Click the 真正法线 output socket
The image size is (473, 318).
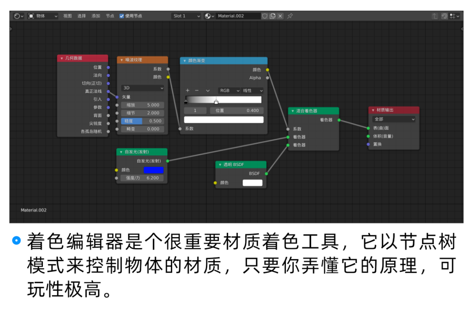pos(108,91)
